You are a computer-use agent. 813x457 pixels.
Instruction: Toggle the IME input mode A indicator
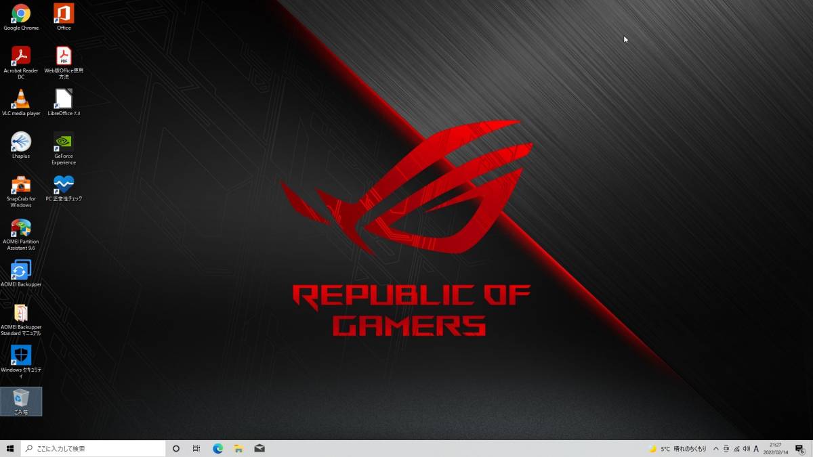coord(756,449)
